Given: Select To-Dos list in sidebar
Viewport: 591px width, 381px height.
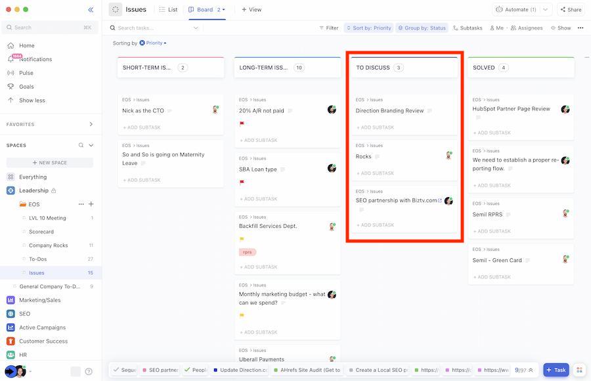Looking at the screenshot, I should click(38, 259).
